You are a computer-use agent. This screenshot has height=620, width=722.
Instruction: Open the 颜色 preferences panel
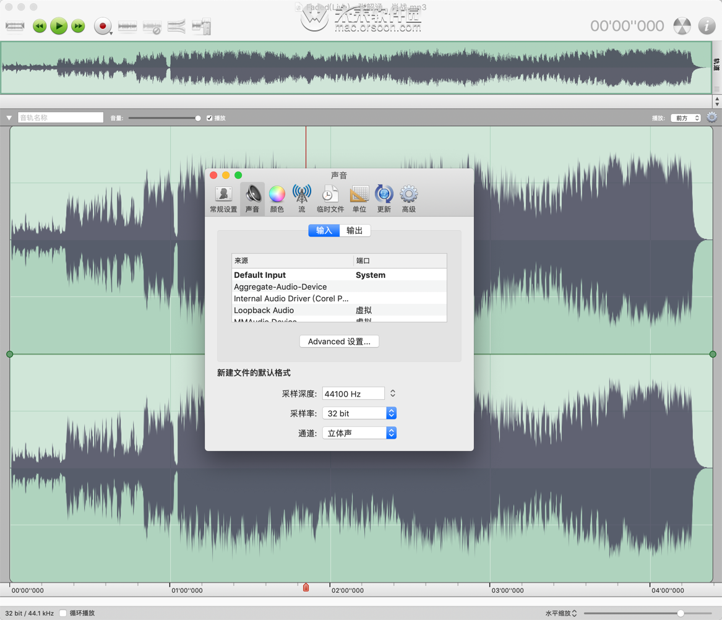click(277, 197)
